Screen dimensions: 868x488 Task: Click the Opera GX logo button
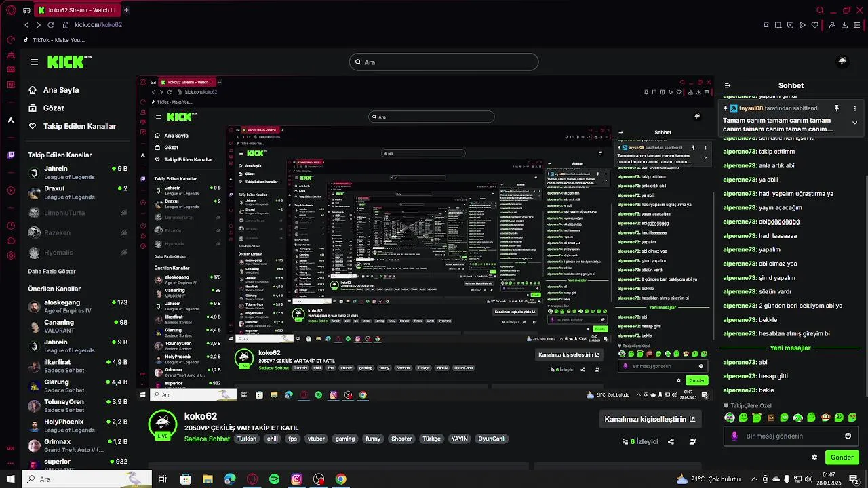[11, 10]
